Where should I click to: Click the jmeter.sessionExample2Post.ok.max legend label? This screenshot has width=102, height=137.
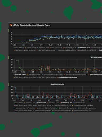pyautogui.click(x=47, y=108)
